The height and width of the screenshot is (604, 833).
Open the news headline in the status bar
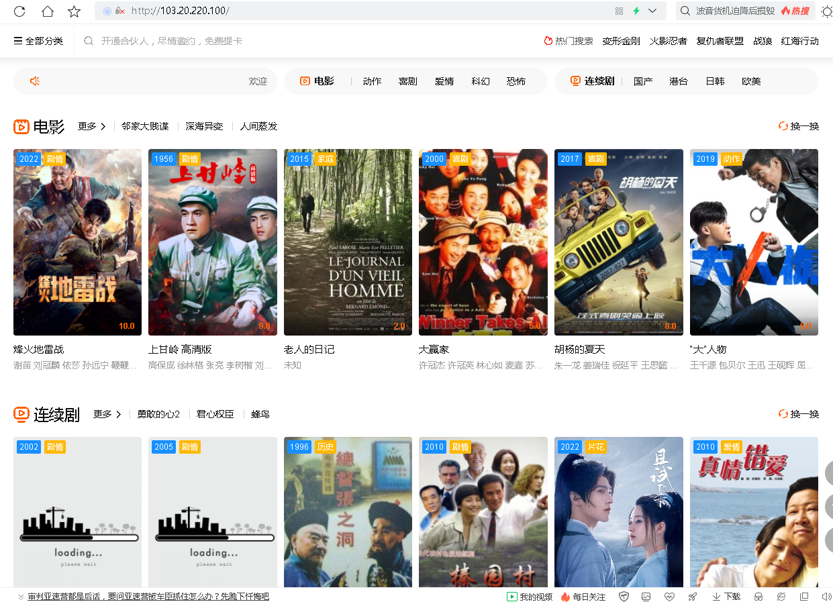pos(148,597)
